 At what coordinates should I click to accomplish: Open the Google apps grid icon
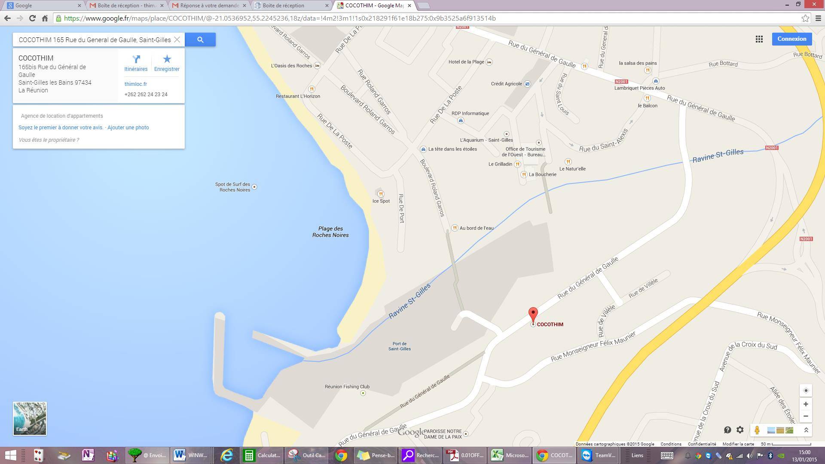[759, 39]
